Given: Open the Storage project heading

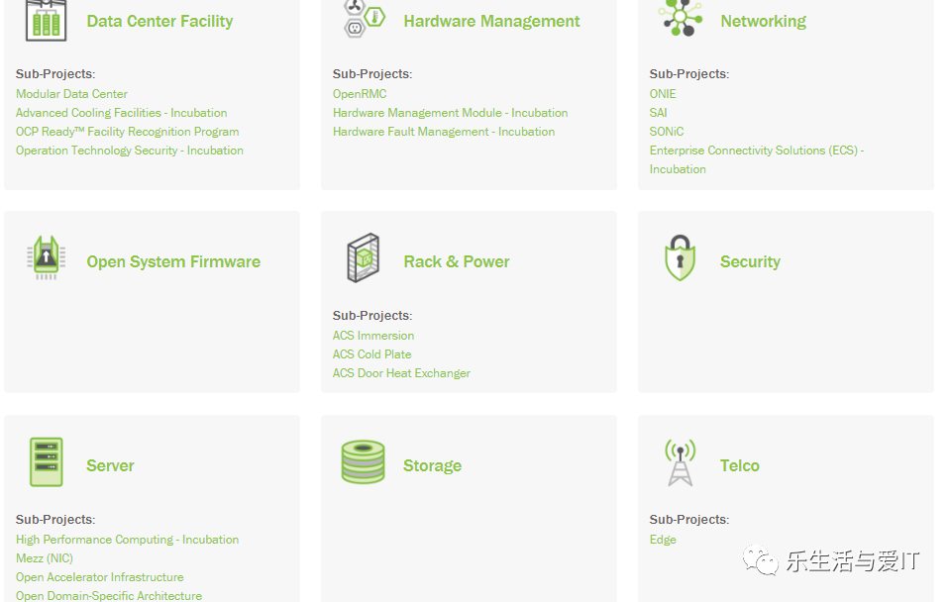Looking at the screenshot, I should click(x=432, y=465).
